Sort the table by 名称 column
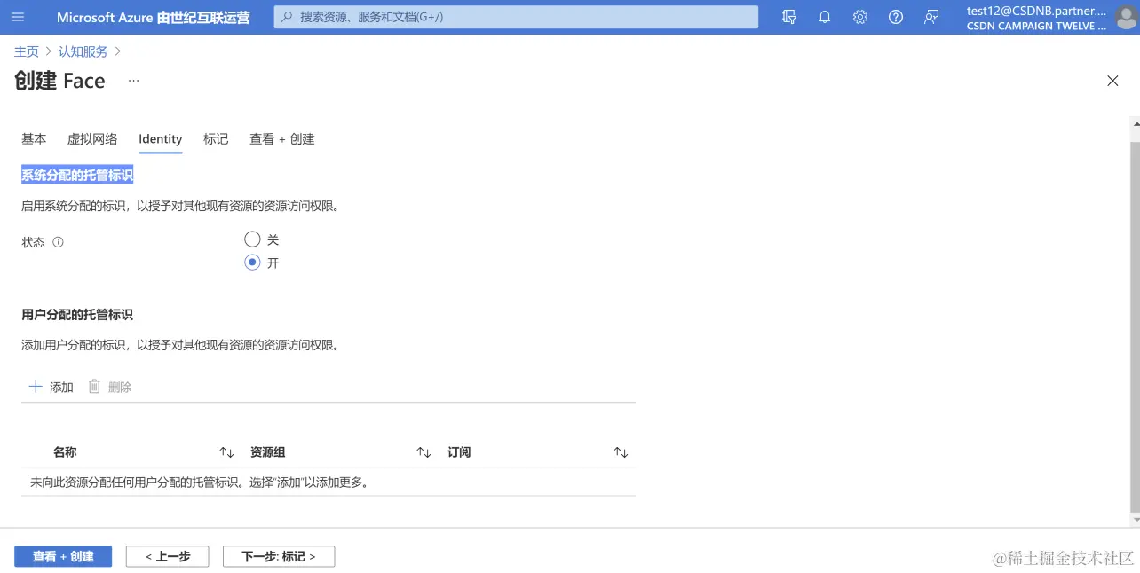1140x573 pixels. tap(226, 452)
